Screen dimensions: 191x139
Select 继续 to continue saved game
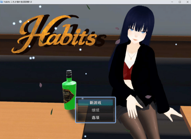95,110
